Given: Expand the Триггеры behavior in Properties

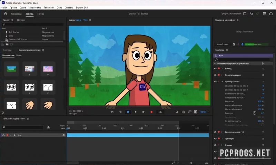Looking at the screenshot, I should point(222,138).
